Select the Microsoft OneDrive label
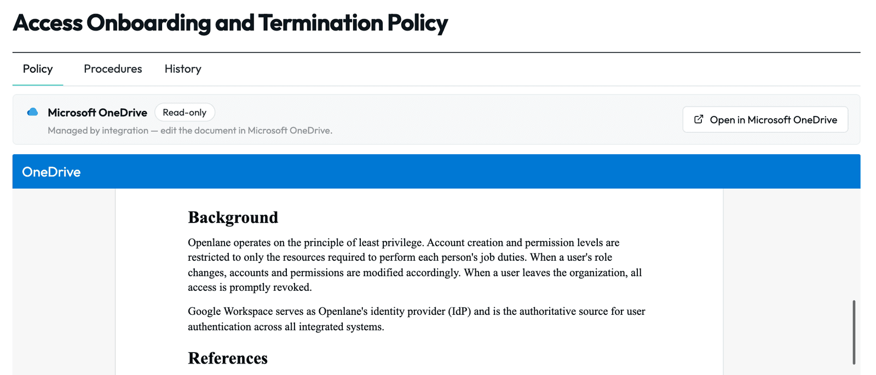The height and width of the screenshot is (375, 876). tap(97, 113)
